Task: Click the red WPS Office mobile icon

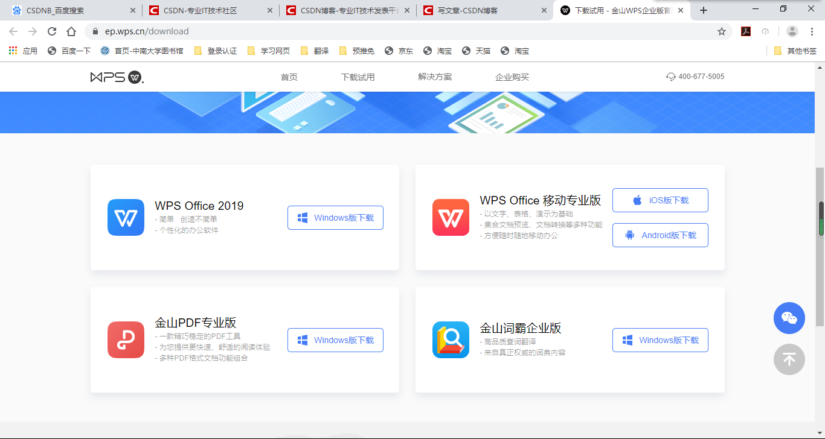Action: click(x=451, y=218)
